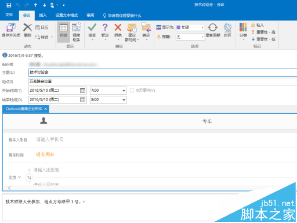Viewport: 297px width, 223px height.
Task: Go to next item with down arrow
Action: click(44, 5)
